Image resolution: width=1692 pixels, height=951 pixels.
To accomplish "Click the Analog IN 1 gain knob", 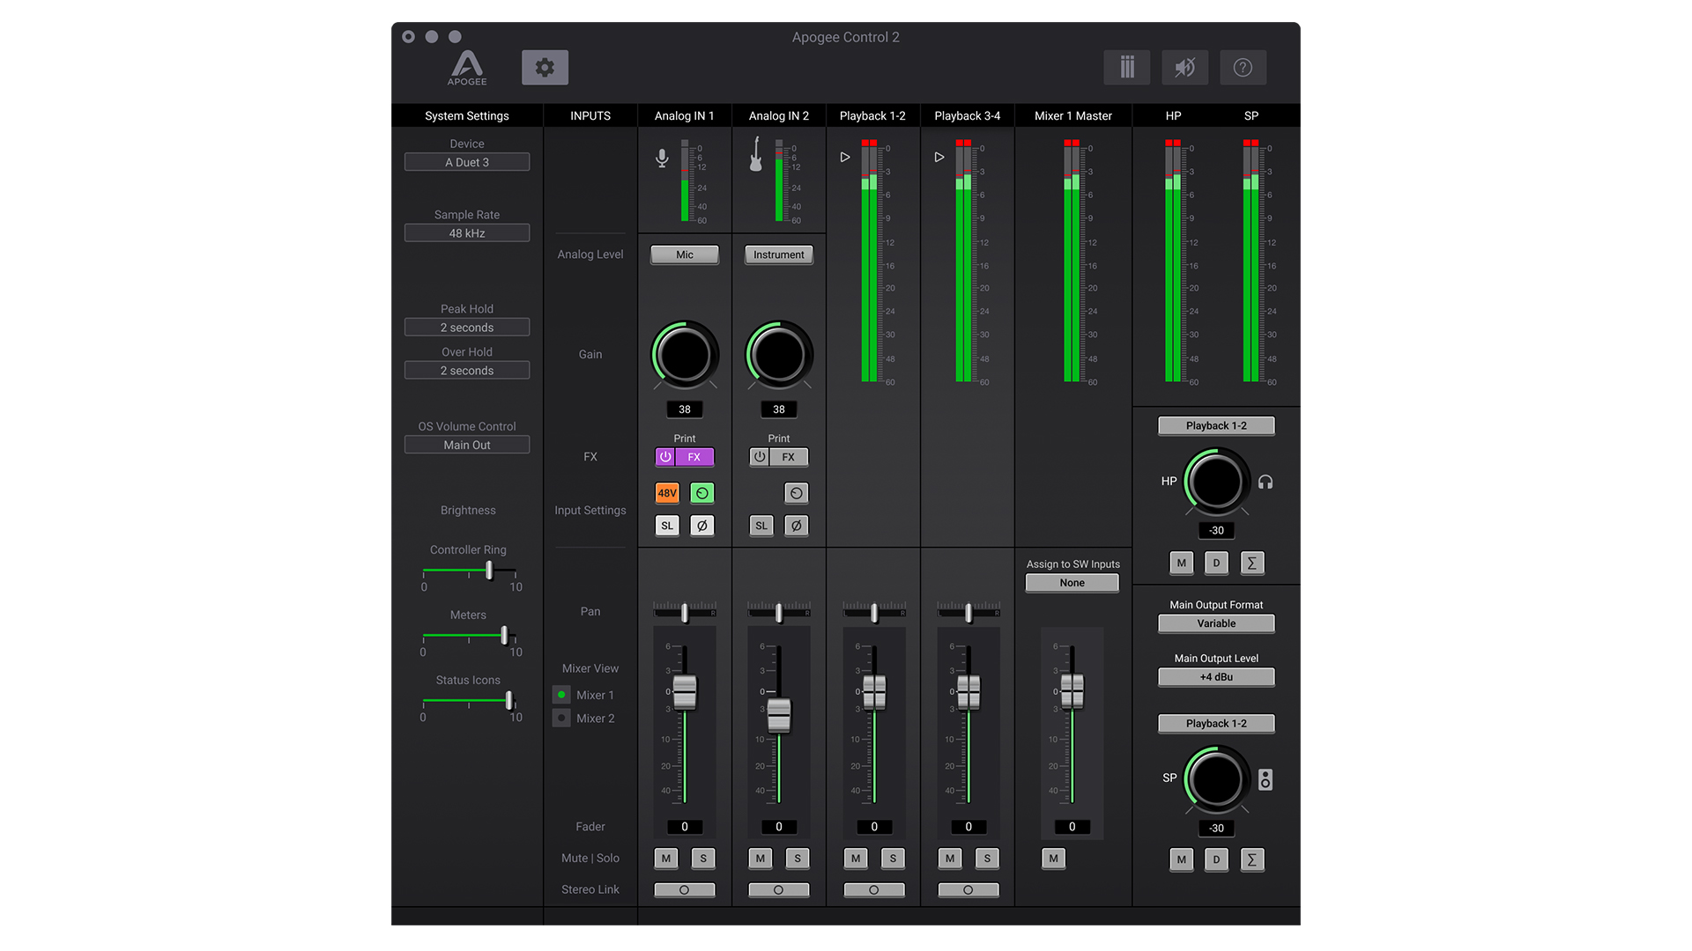I will coord(685,355).
